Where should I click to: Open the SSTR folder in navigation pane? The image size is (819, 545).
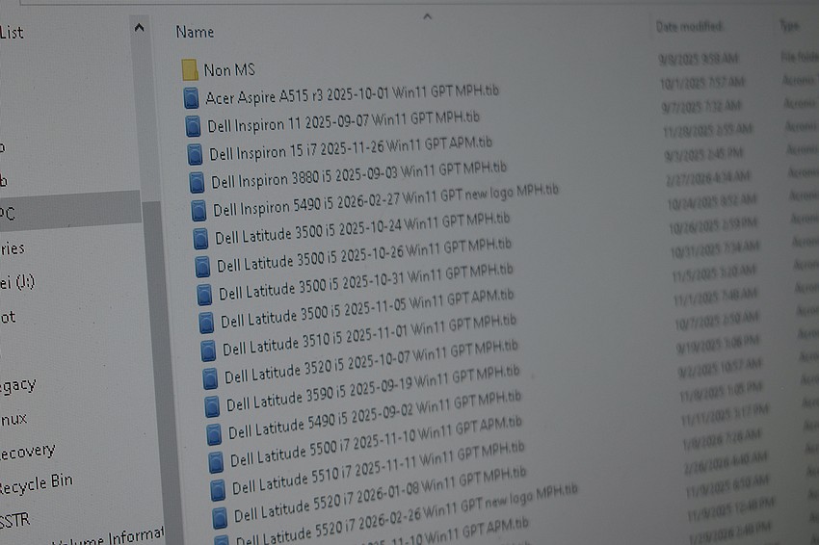[14, 520]
